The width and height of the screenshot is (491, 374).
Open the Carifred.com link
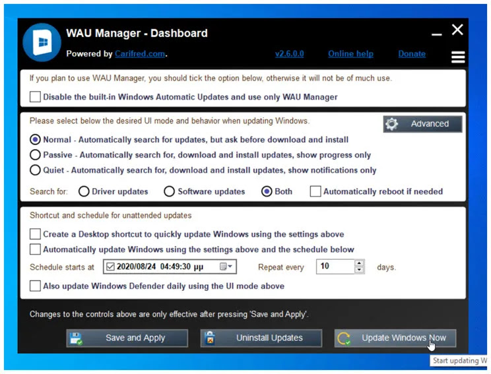140,54
